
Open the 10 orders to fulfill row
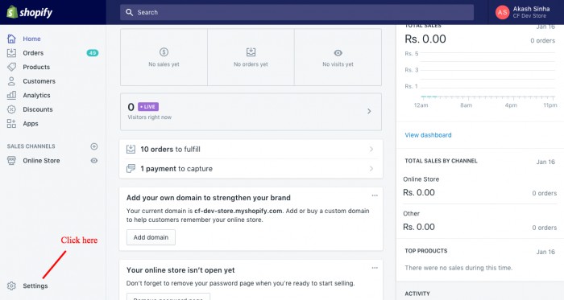(x=251, y=150)
